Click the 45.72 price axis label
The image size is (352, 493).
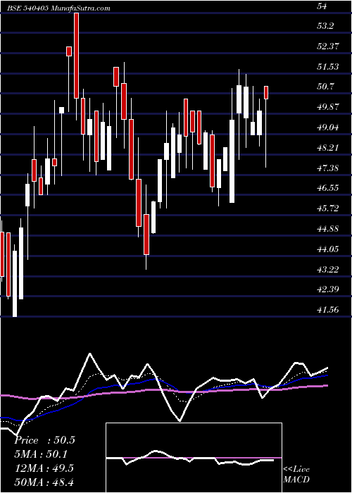point(329,208)
